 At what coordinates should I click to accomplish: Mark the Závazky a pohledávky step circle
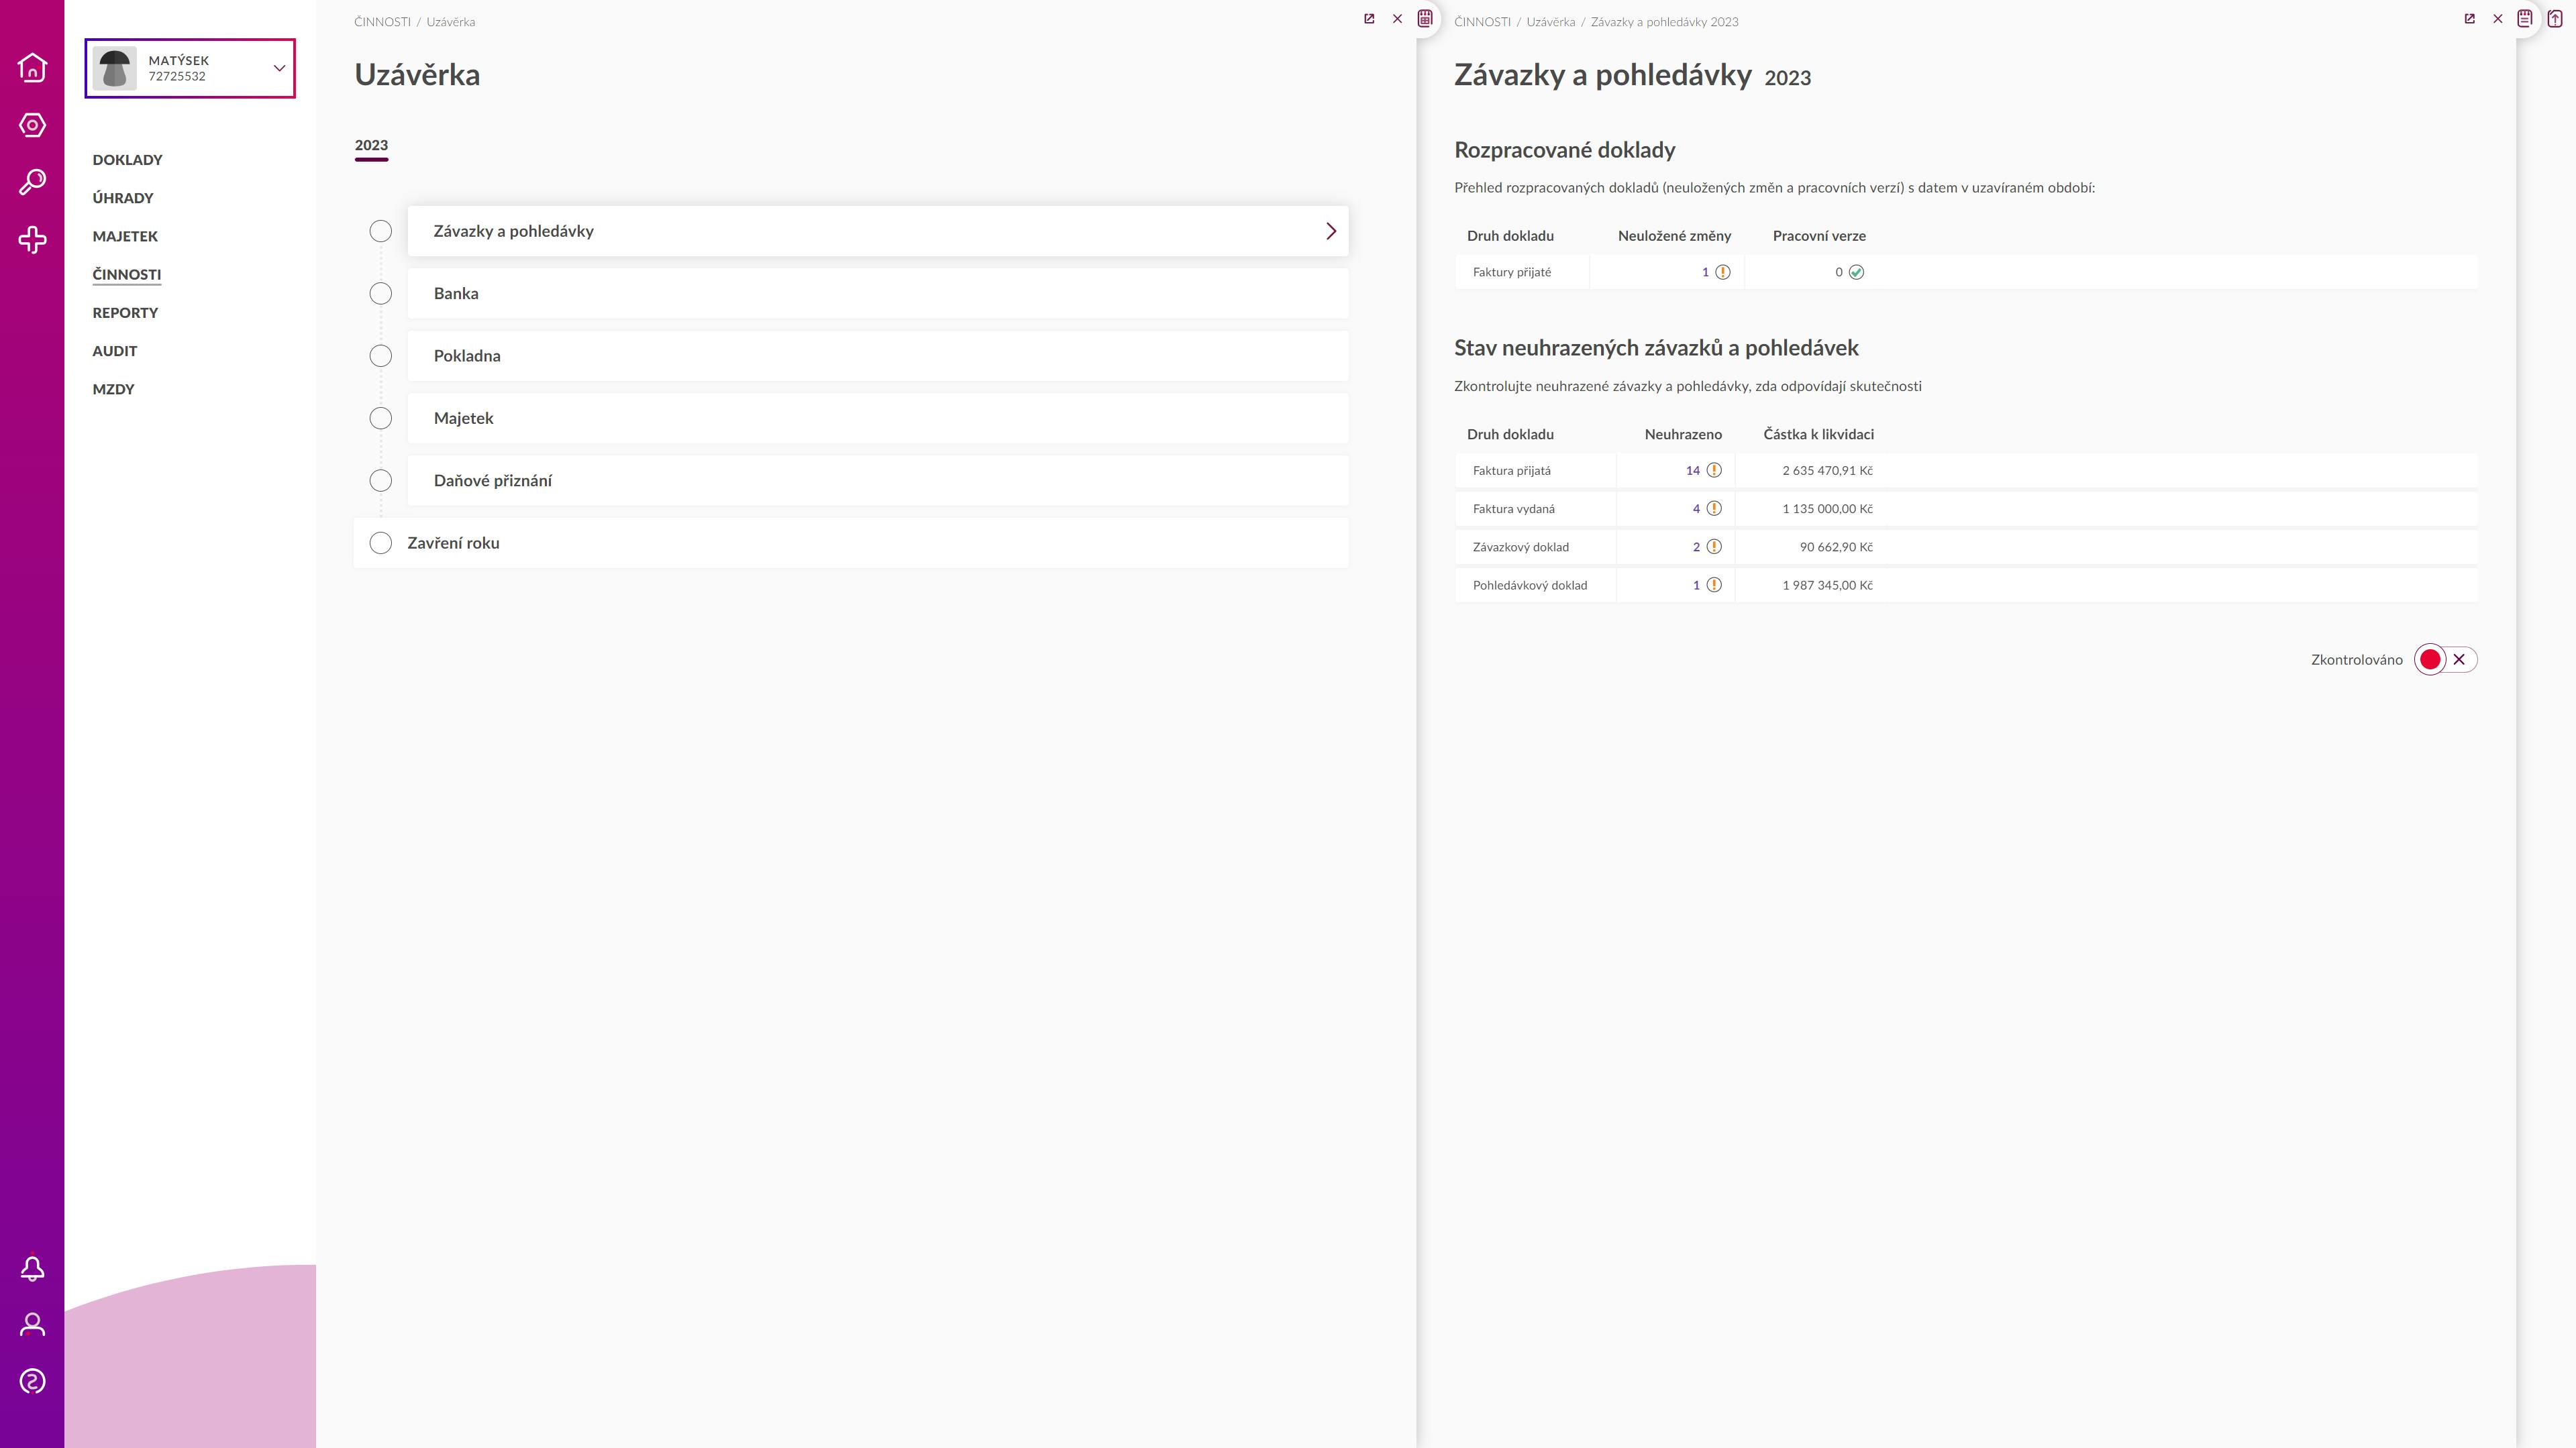380,231
